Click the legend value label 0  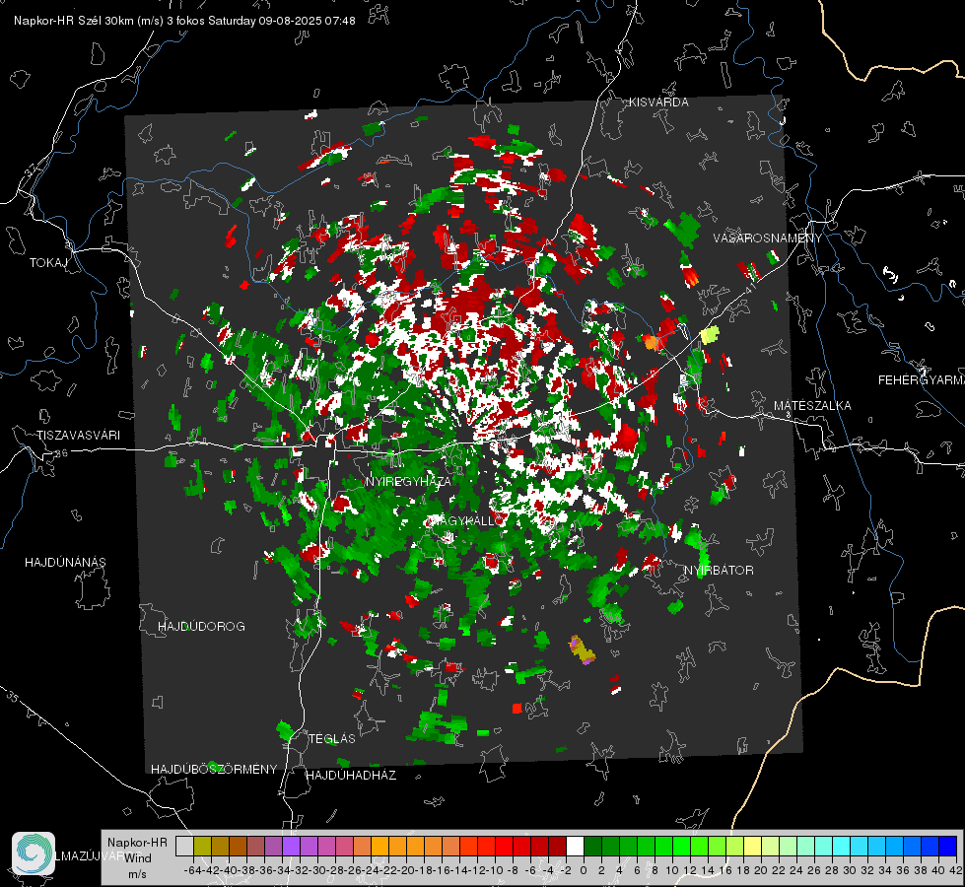tap(584, 870)
